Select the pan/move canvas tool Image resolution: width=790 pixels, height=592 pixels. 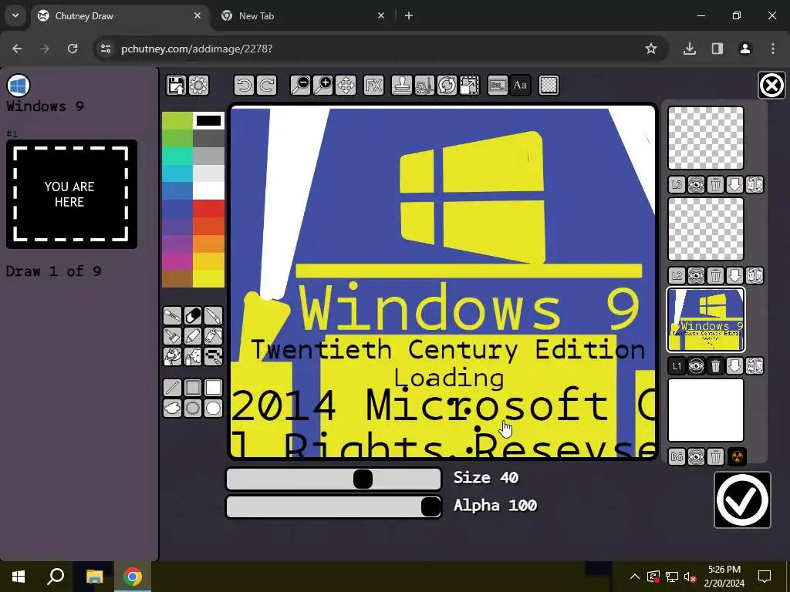click(346, 86)
